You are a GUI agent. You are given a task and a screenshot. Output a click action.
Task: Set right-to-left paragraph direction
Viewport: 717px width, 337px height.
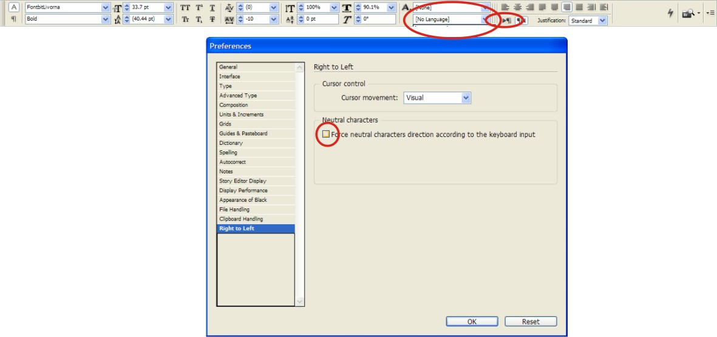point(522,21)
